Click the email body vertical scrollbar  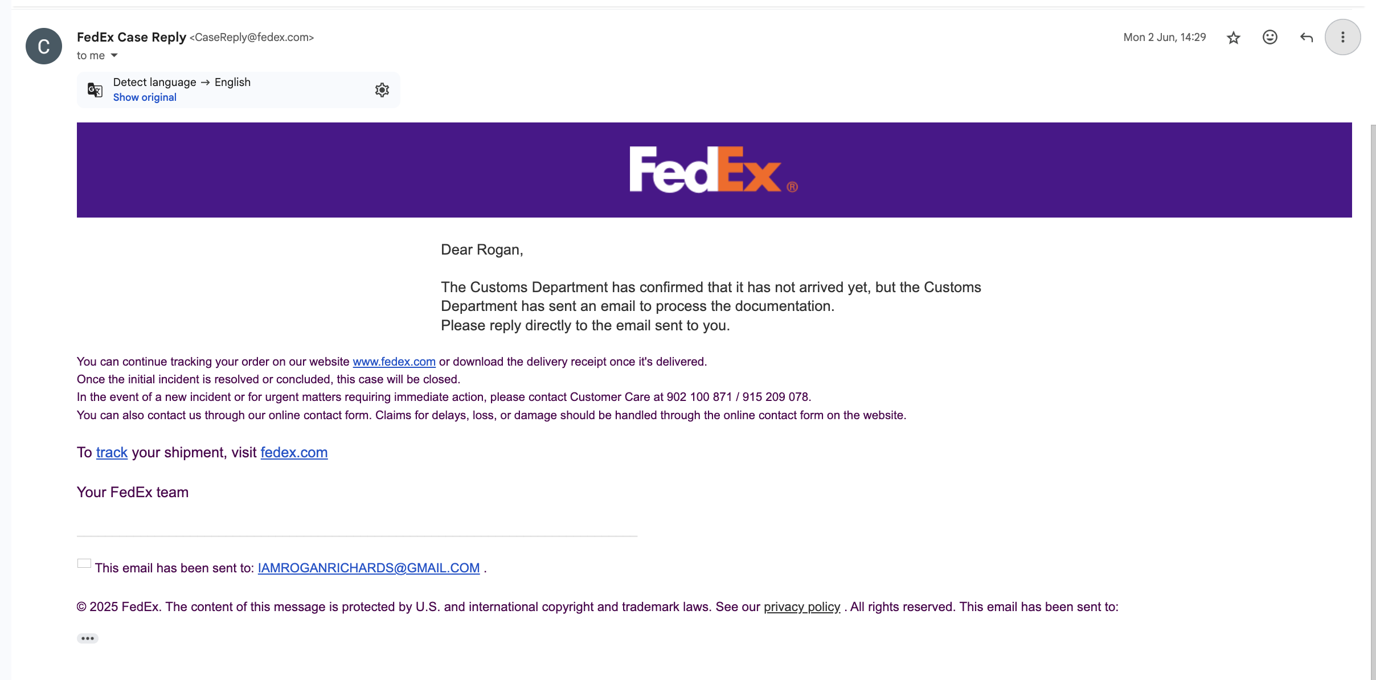1373,399
